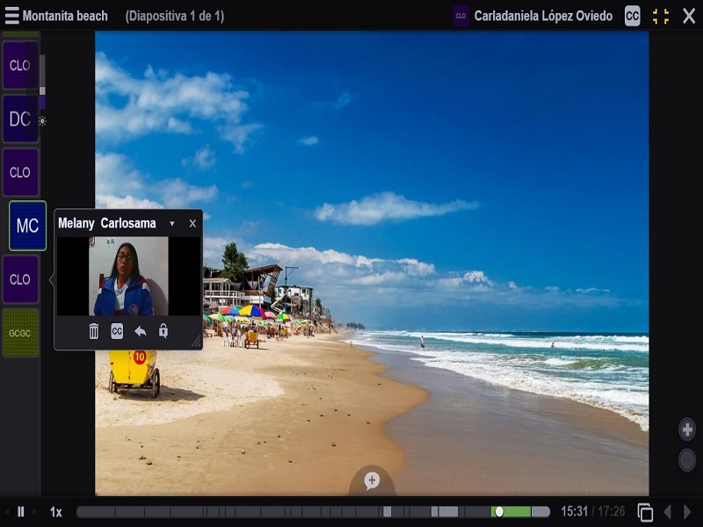Select the CLO avatar directly above GCGC

[x=20, y=279]
